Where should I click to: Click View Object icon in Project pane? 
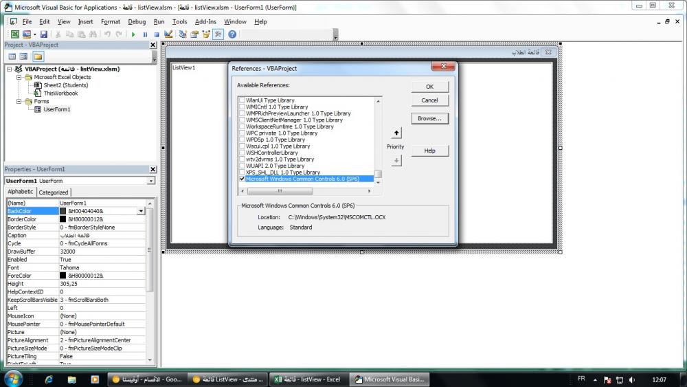point(23,56)
